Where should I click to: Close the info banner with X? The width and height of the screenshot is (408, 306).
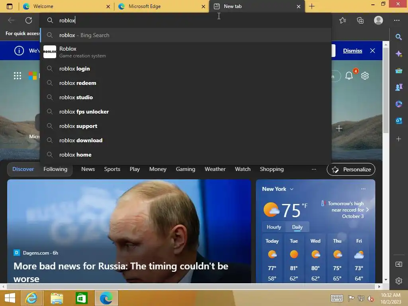point(373,51)
